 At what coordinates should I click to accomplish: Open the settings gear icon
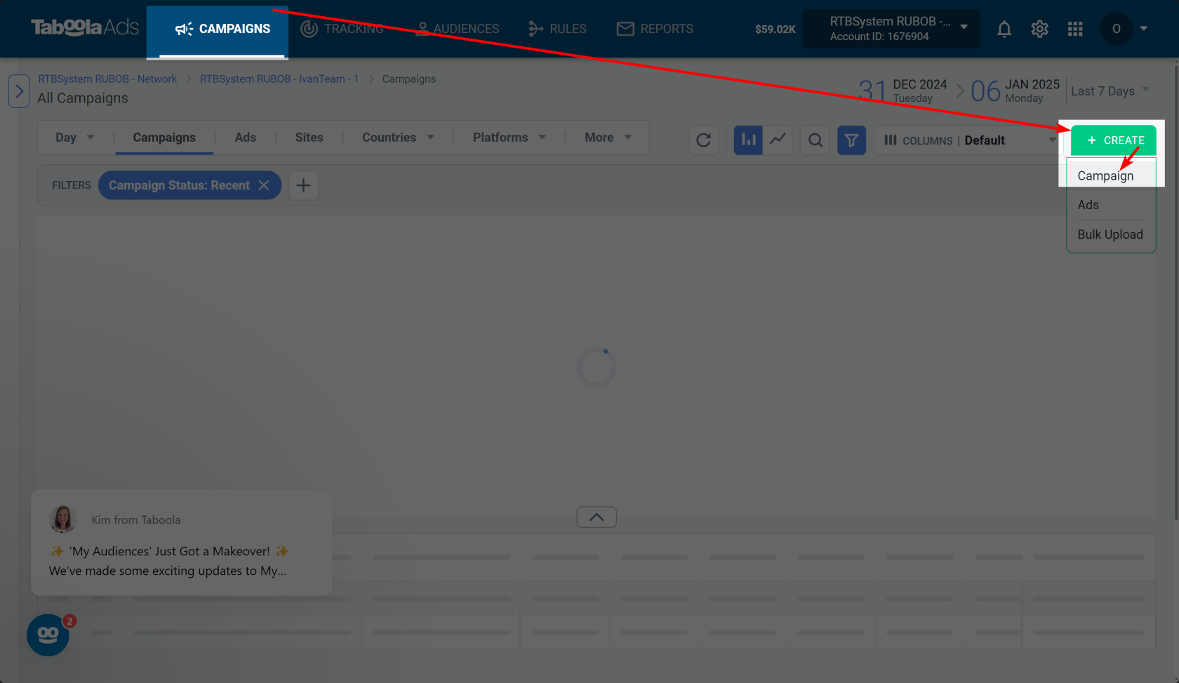[1039, 29]
